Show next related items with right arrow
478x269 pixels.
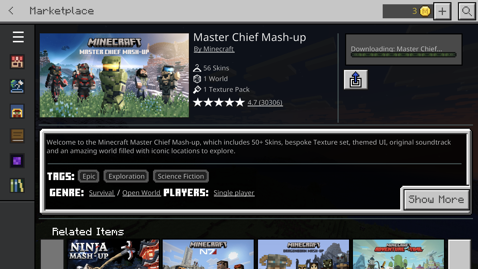click(459, 254)
